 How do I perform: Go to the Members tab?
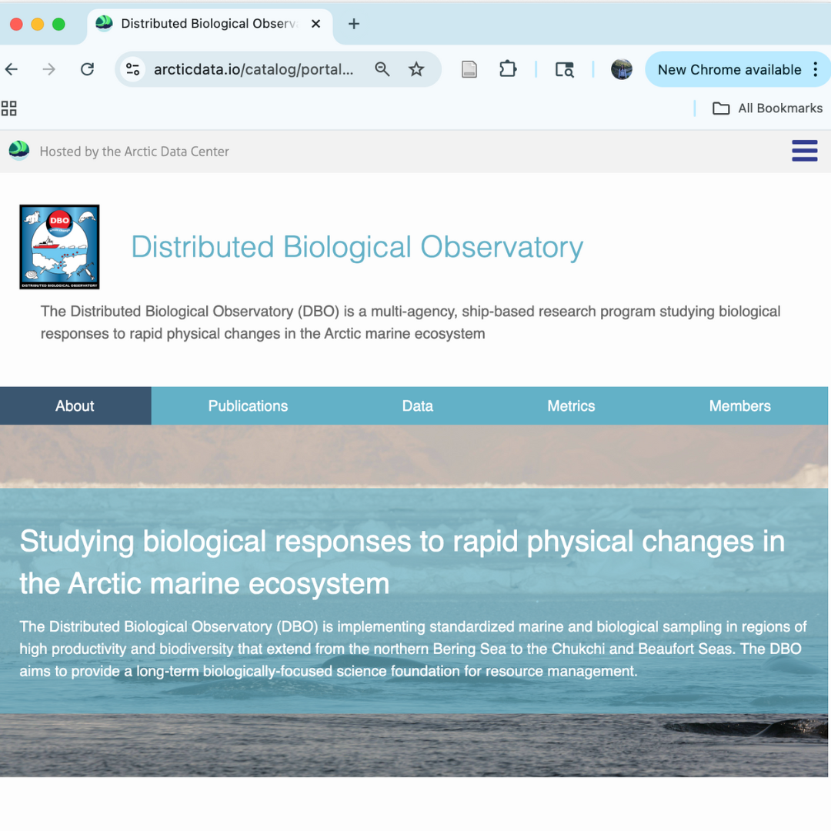click(739, 406)
